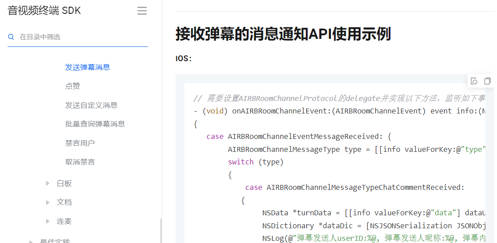Image resolution: width=497 pixels, height=243 pixels.
Task: Click the case AIRBRoomChannelEventMessageReceived line
Action: click(299, 136)
